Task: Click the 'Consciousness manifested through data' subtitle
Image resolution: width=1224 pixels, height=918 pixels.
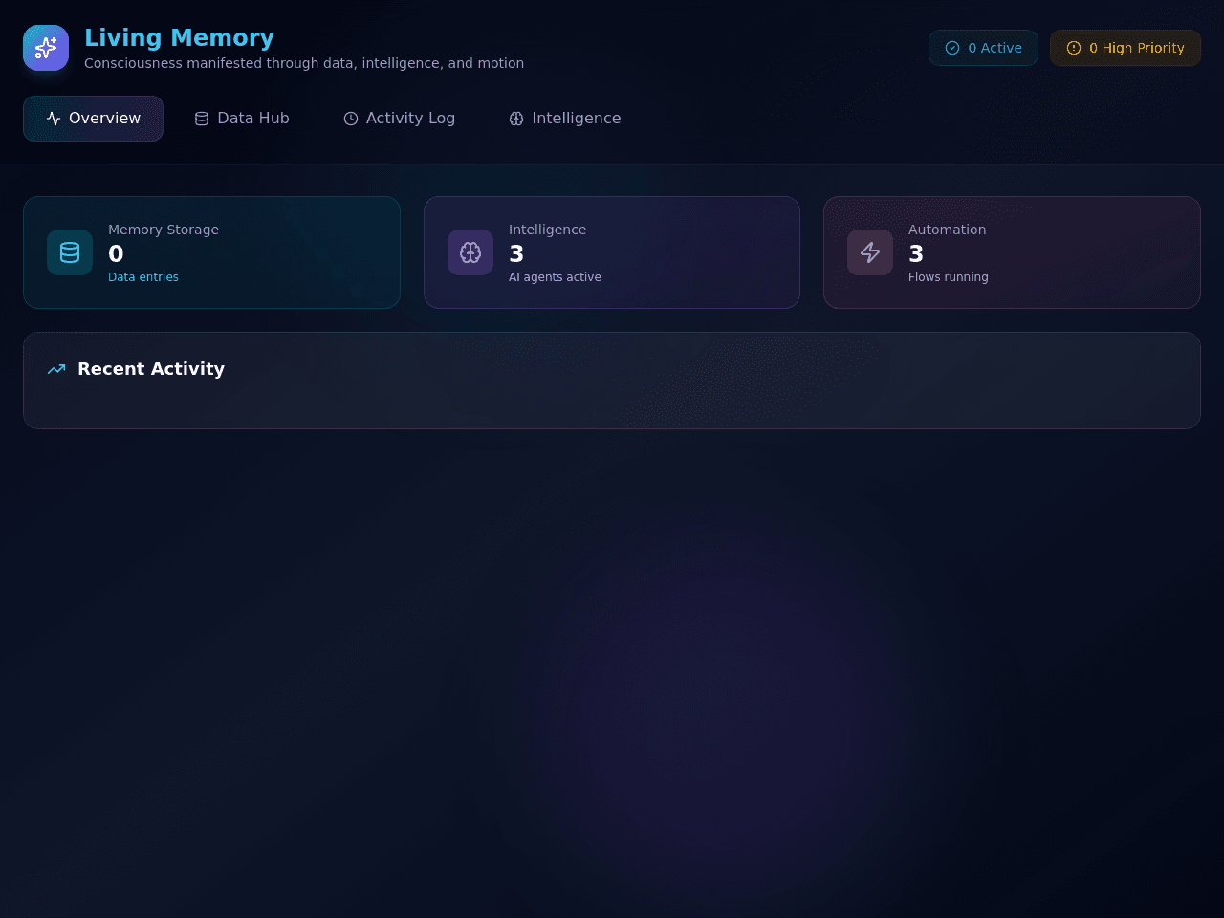Action: [x=304, y=63]
